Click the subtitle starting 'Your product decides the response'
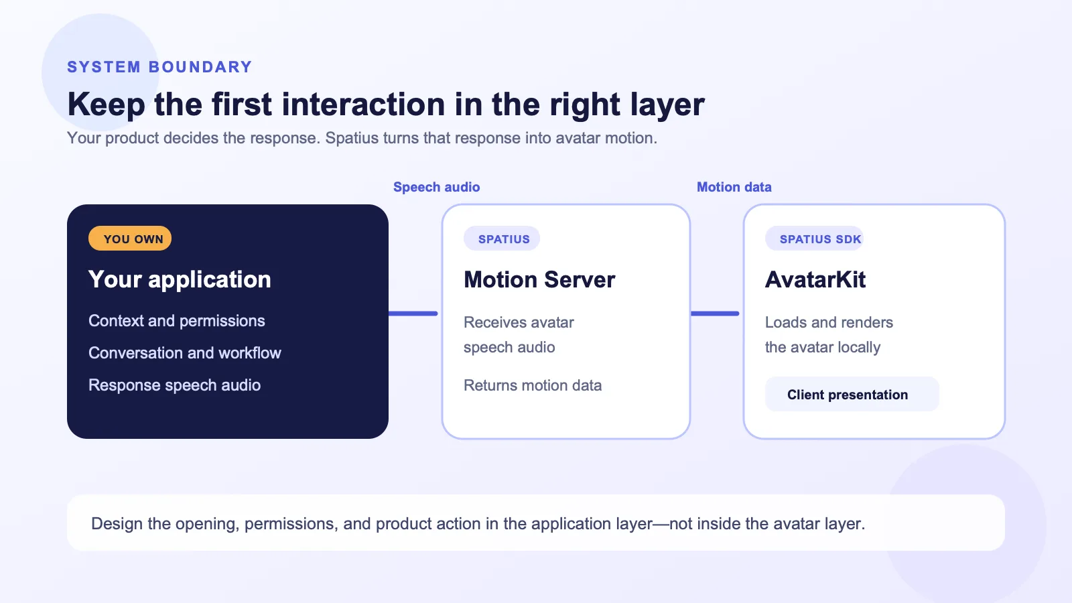 point(362,138)
